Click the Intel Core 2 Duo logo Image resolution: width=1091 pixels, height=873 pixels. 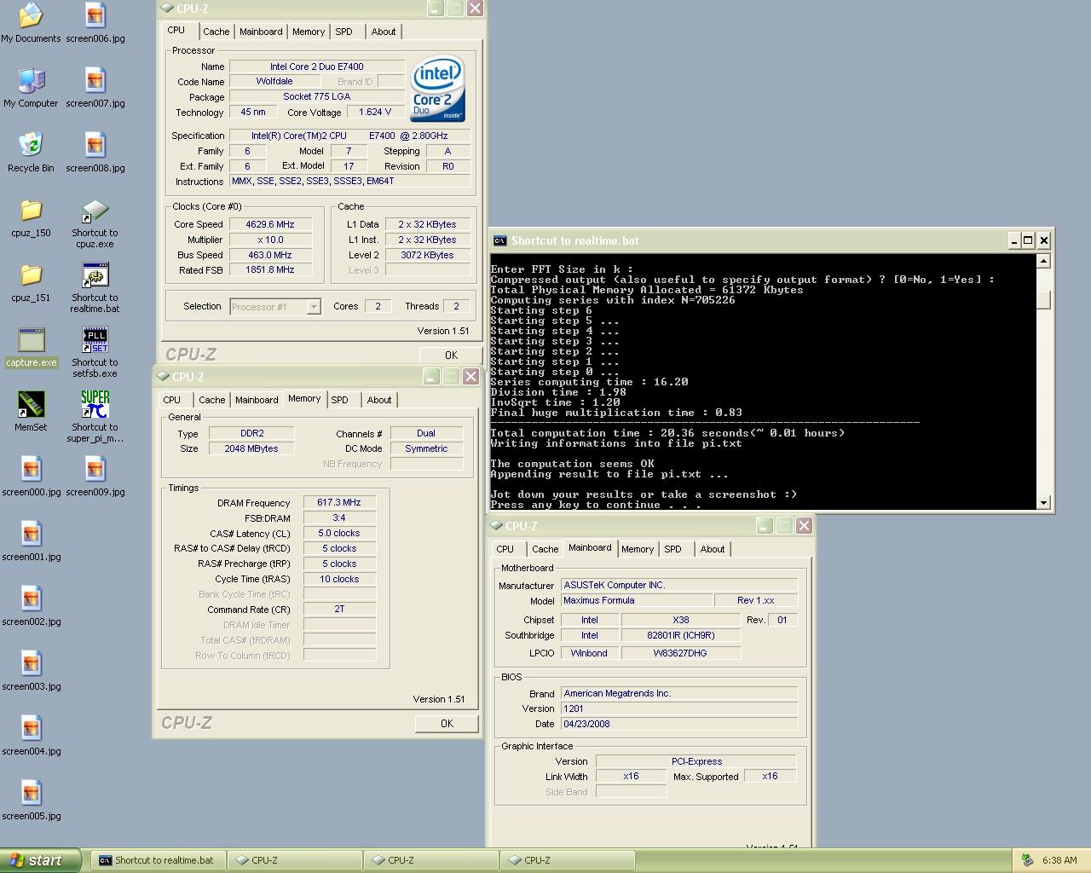pos(438,89)
